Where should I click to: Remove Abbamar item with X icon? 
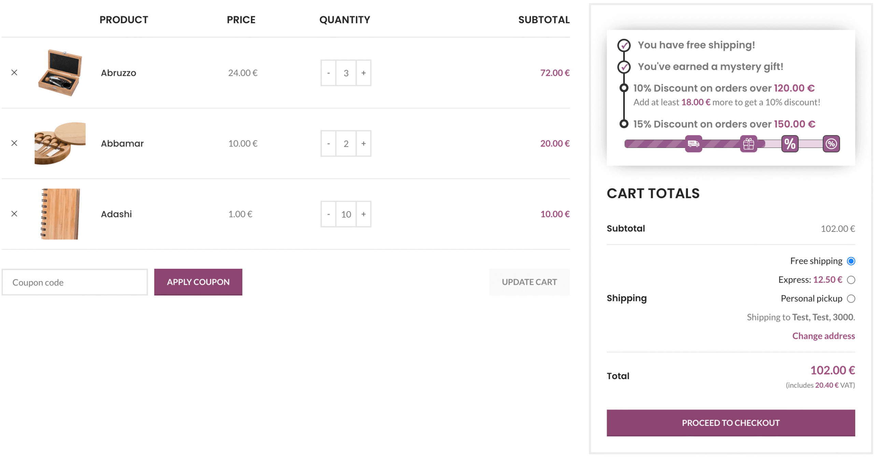tap(14, 143)
